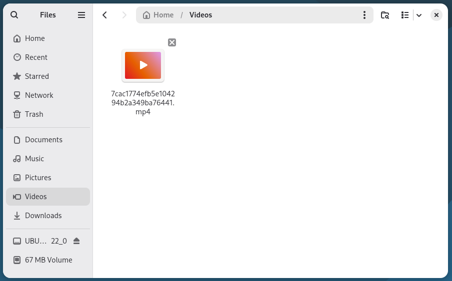
Task: Navigate to Pictures folder
Action: 38,178
